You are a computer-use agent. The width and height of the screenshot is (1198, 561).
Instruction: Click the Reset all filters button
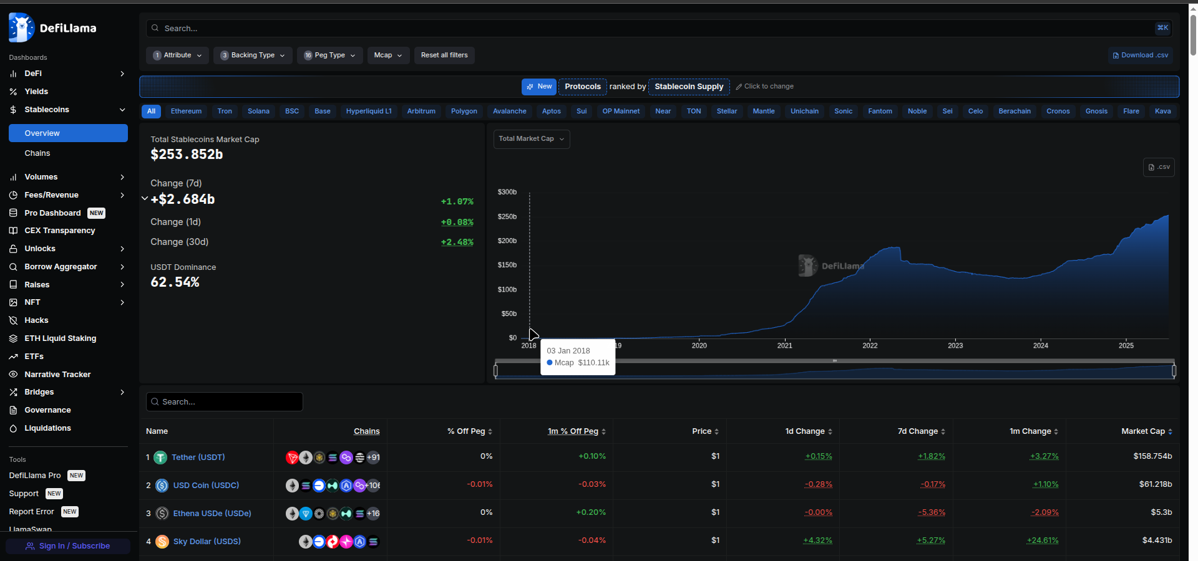[444, 55]
